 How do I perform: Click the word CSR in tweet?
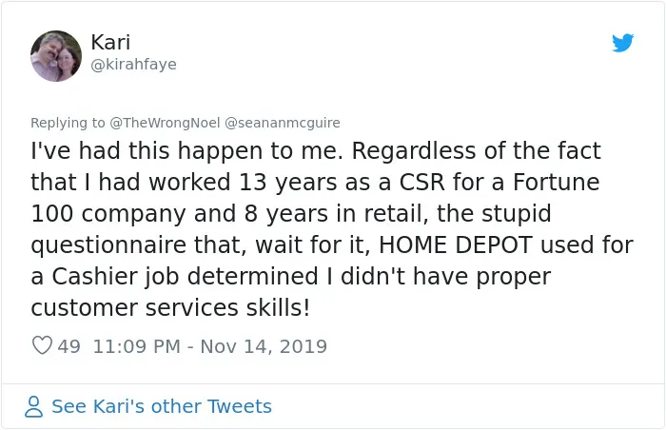pos(421,183)
